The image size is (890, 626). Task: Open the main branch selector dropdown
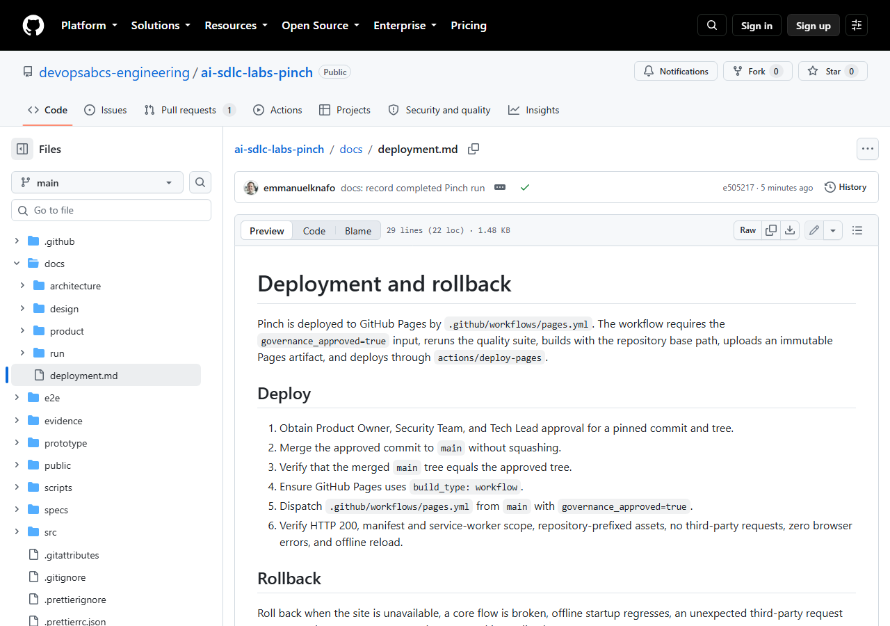[97, 182]
